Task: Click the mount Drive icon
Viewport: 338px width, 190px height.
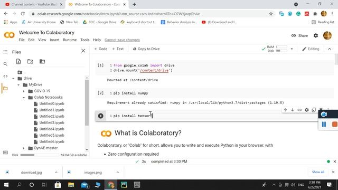Action: tap(42, 61)
